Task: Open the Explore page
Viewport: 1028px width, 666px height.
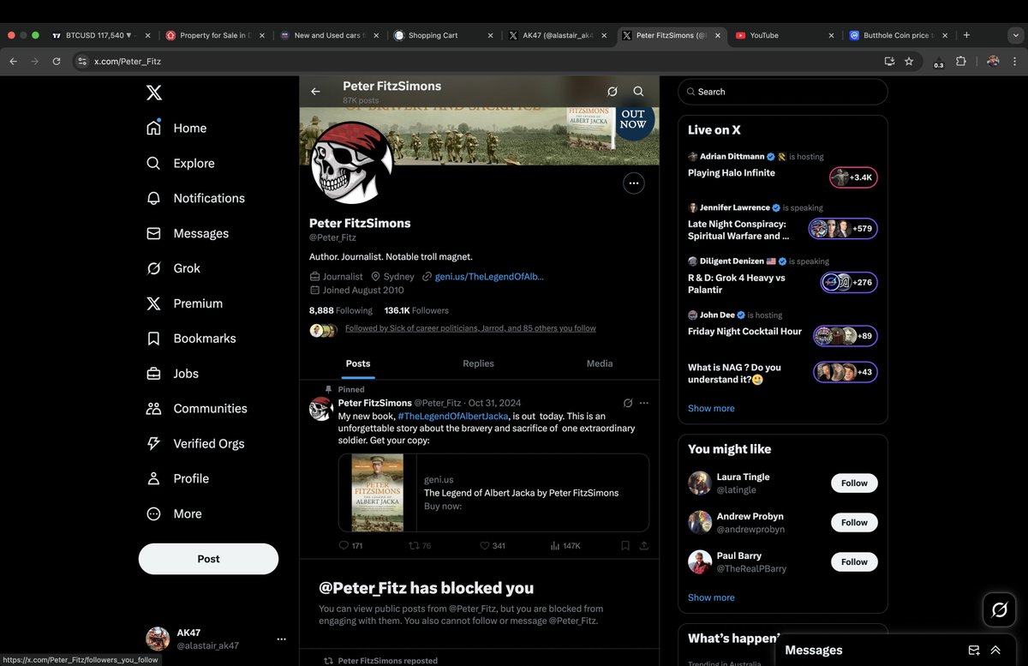Action: (180, 163)
